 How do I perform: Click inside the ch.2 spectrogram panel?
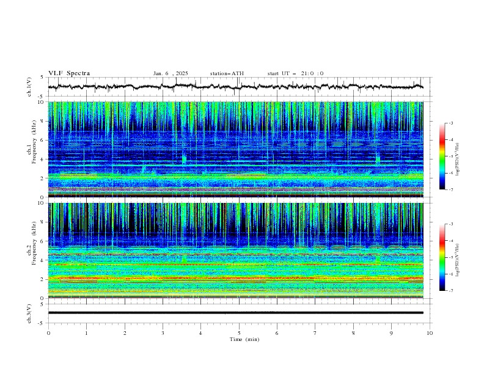[235, 251]
